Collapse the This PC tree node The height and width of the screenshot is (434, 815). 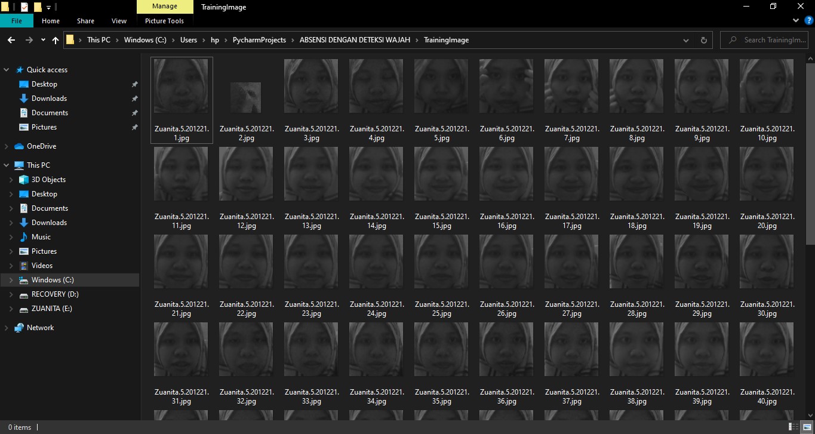tap(6, 165)
